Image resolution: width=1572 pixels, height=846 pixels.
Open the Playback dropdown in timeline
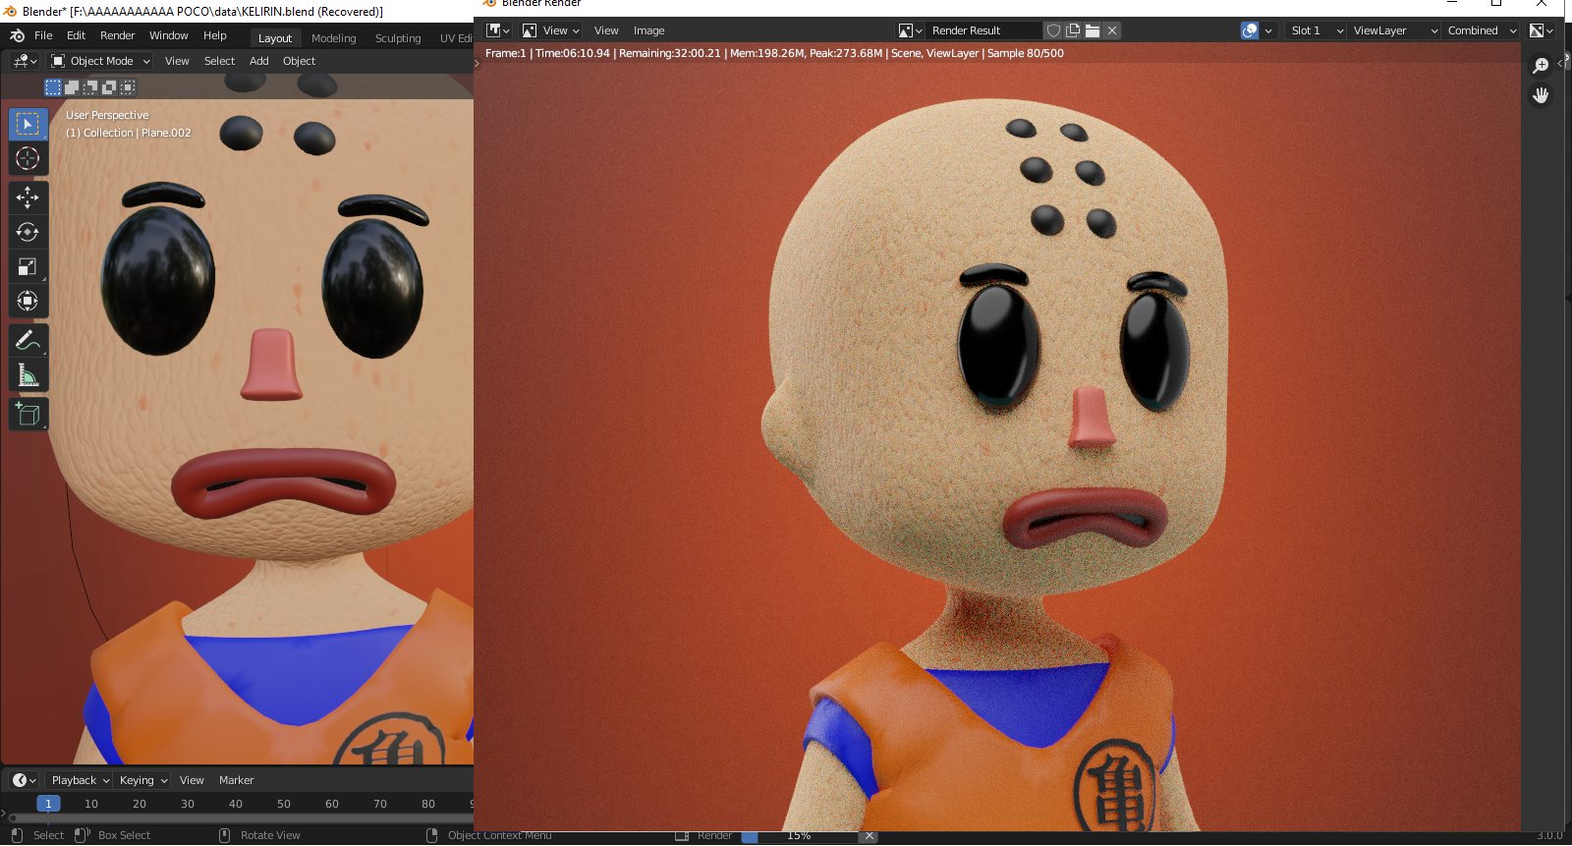coord(80,780)
